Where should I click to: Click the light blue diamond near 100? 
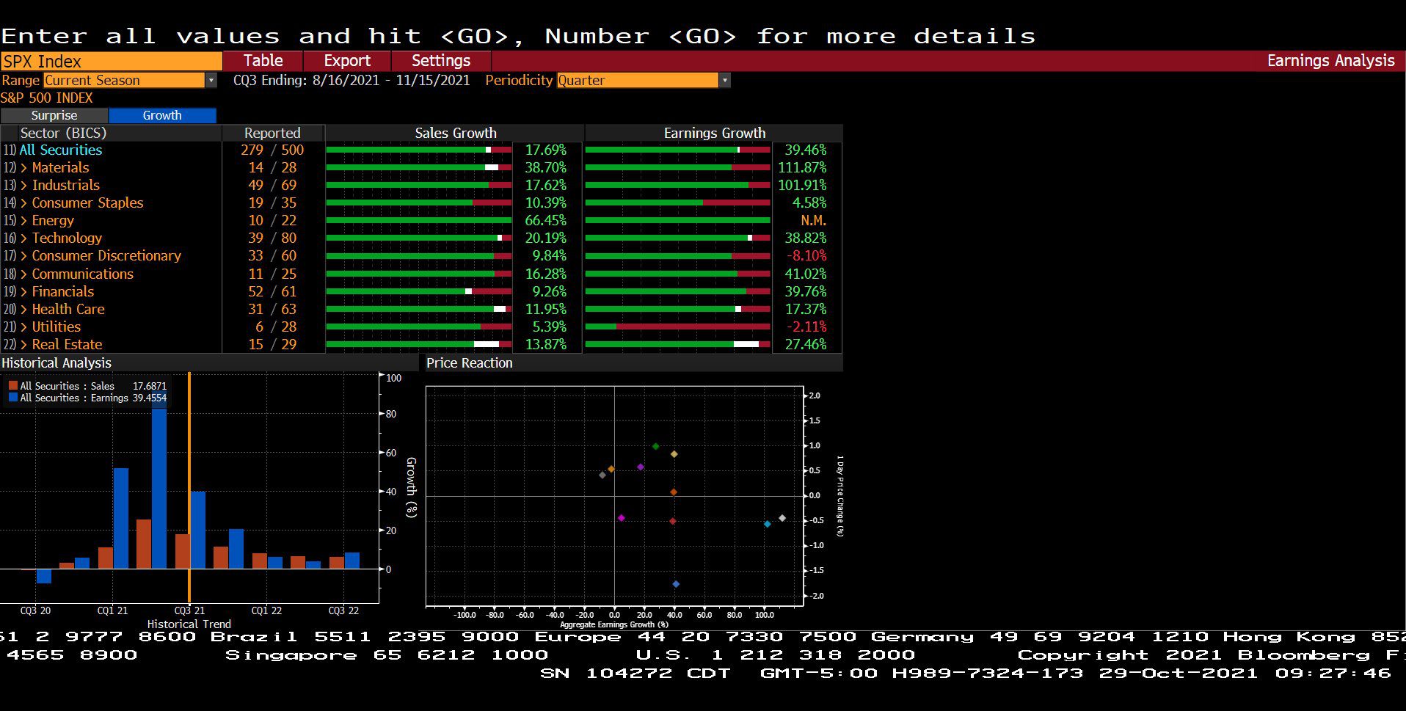click(x=768, y=524)
